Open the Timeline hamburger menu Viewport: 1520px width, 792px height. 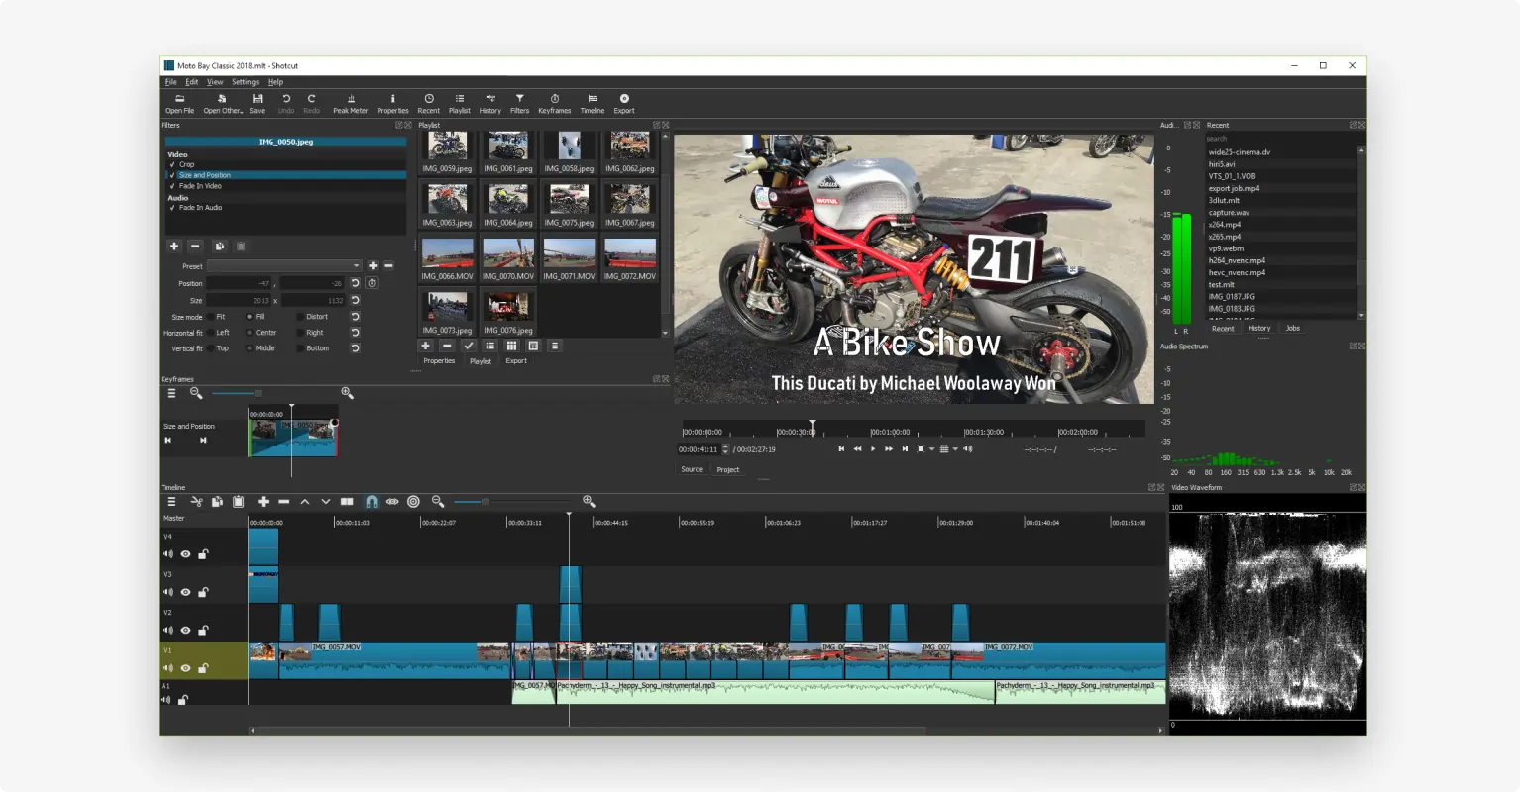click(x=170, y=502)
